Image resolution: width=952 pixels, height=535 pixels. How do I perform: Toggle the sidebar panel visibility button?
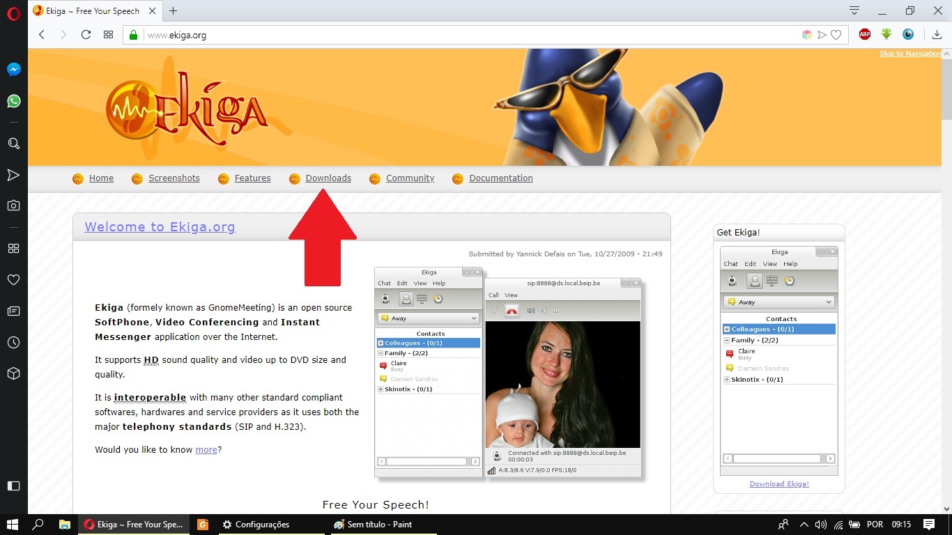[x=13, y=486]
